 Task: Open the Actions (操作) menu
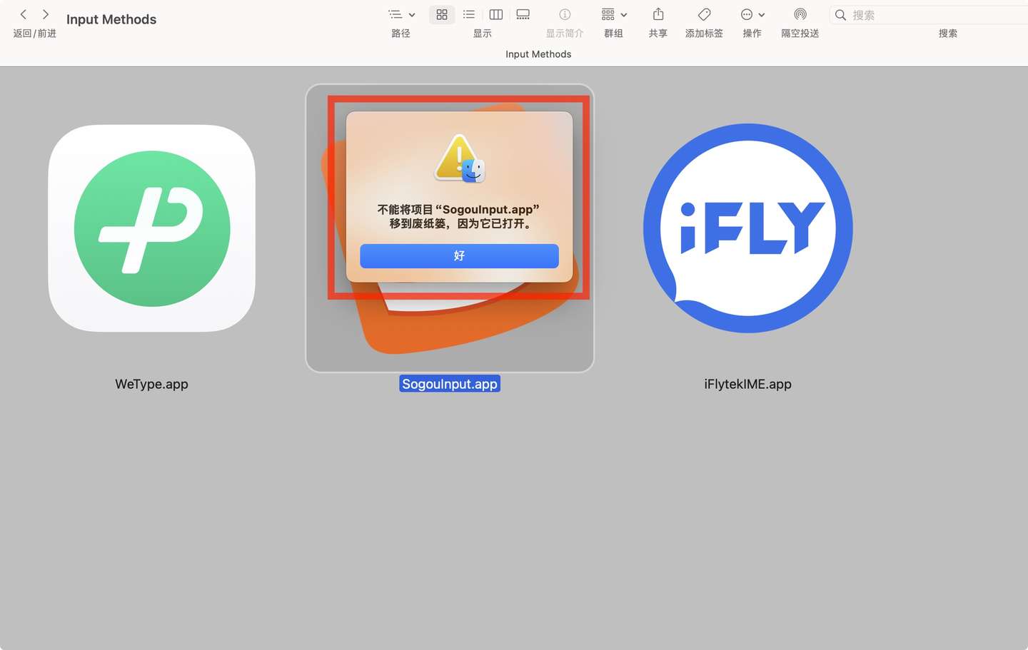click(x=752, y=14)
